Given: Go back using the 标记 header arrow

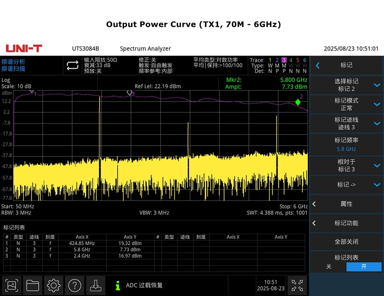Looking at the screenshot, I should [x=318, y=65].
